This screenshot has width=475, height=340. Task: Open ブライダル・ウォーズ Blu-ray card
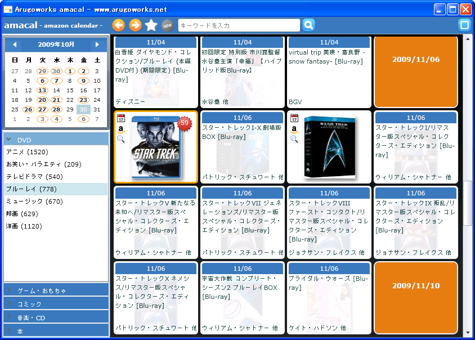329,298
